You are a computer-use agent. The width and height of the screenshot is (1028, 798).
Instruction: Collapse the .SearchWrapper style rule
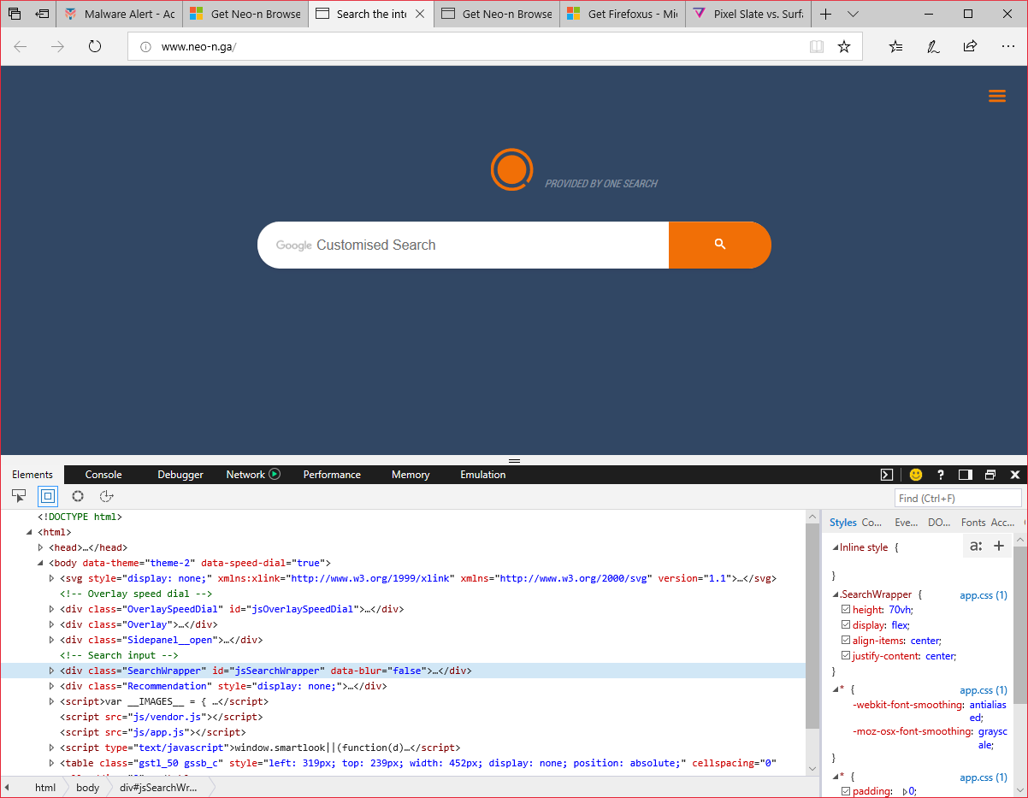(836, 594)
